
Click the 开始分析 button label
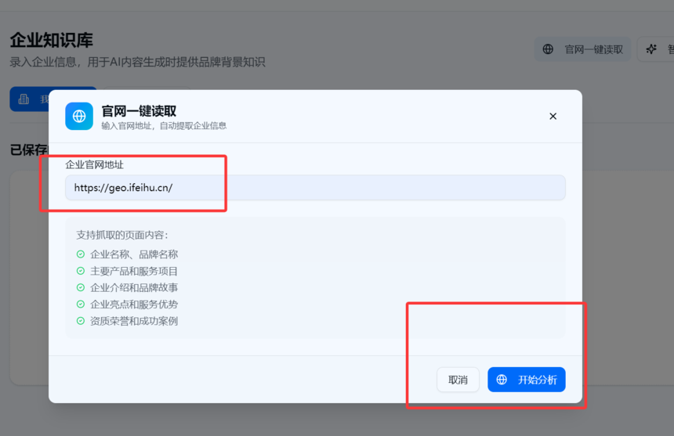537,380
